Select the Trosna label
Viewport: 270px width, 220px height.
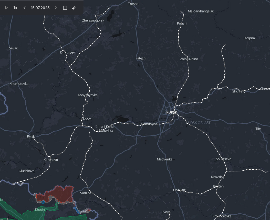[x=133, y=4]
